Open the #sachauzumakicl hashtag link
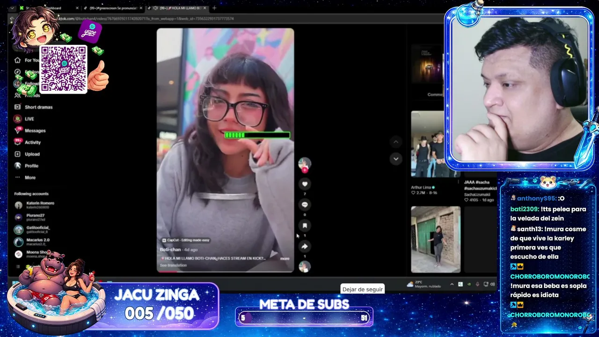 [480, 188]
